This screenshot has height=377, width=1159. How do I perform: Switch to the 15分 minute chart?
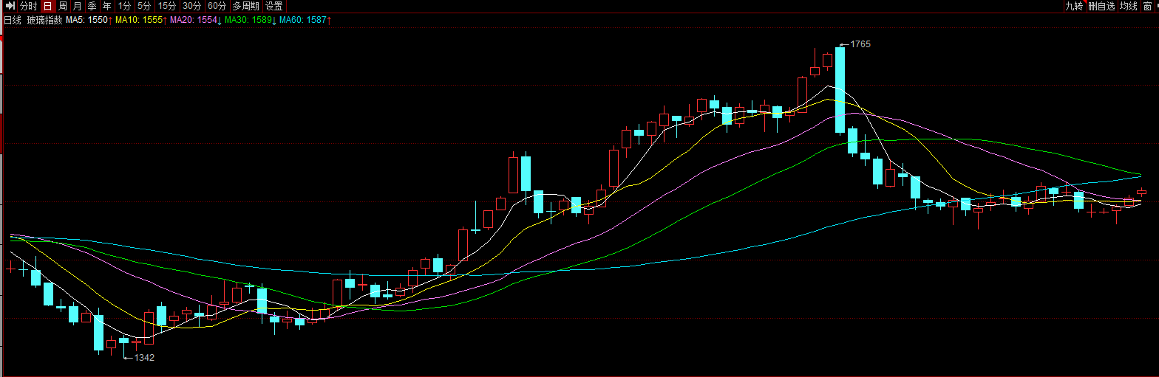click(167, 6)
